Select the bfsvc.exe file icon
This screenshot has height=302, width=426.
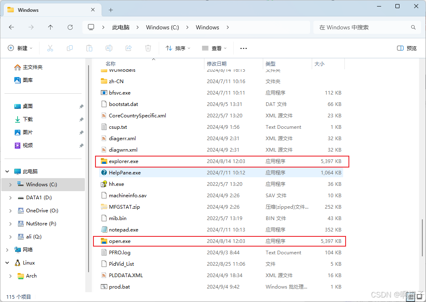pos(104,93)
